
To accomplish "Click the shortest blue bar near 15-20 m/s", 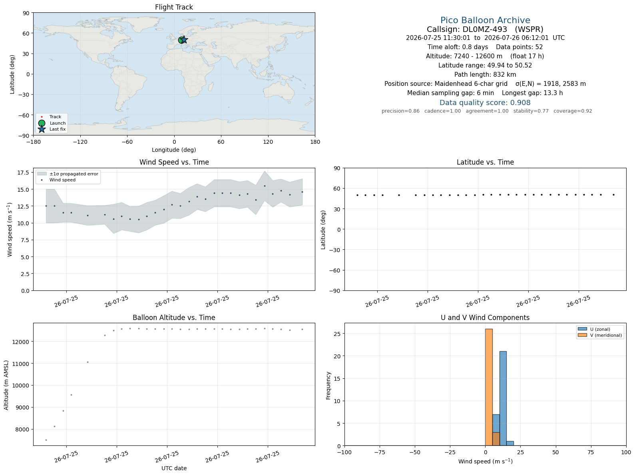I will coord(510,443).
